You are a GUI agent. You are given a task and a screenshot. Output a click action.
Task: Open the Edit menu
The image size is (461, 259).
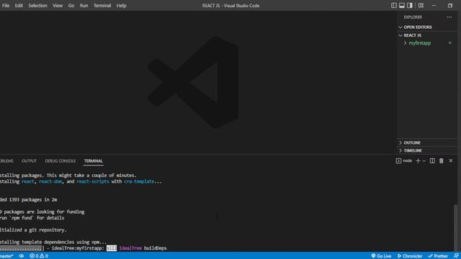[x=19, y=6]
